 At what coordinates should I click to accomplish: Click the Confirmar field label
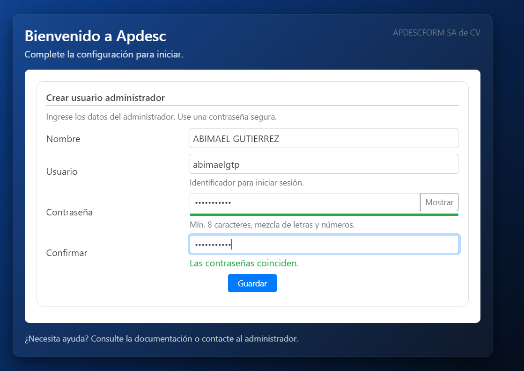67,253
